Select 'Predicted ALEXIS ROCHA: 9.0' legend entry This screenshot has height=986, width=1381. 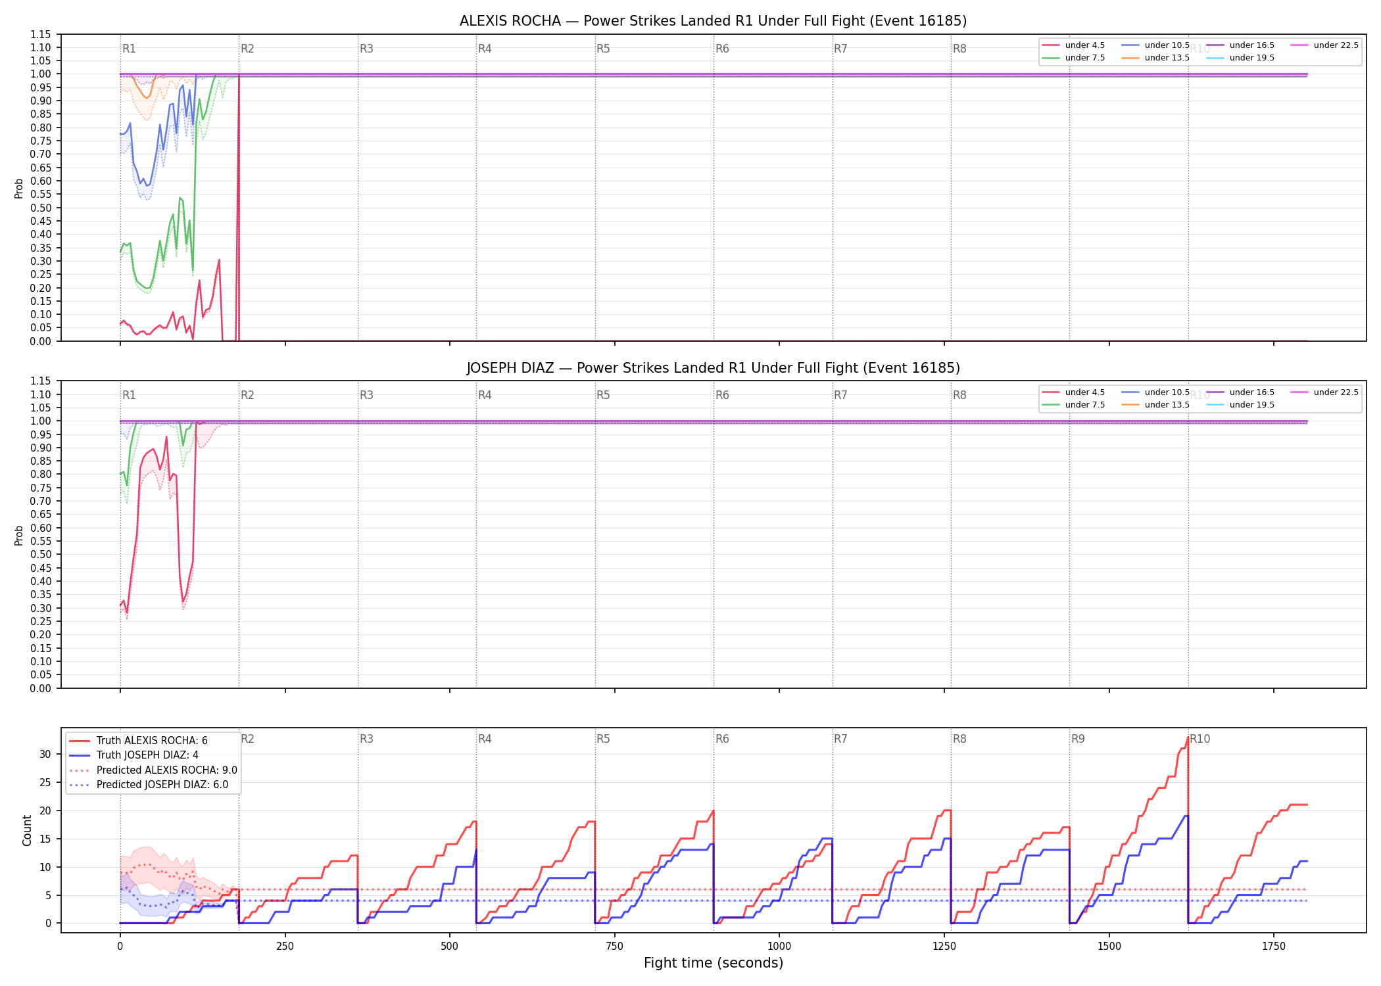pos(153,770)
